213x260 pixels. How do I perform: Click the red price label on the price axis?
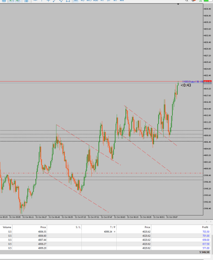click(x=208, y=82)
